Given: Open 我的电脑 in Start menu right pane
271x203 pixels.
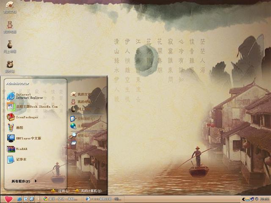Looking at the screenshot, I should [80, 101].
